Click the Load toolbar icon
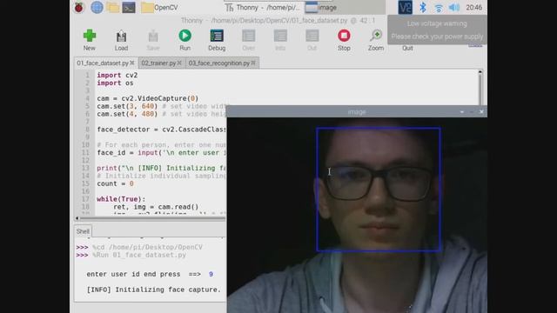This screenshot has height=313, width=557. 121,40
